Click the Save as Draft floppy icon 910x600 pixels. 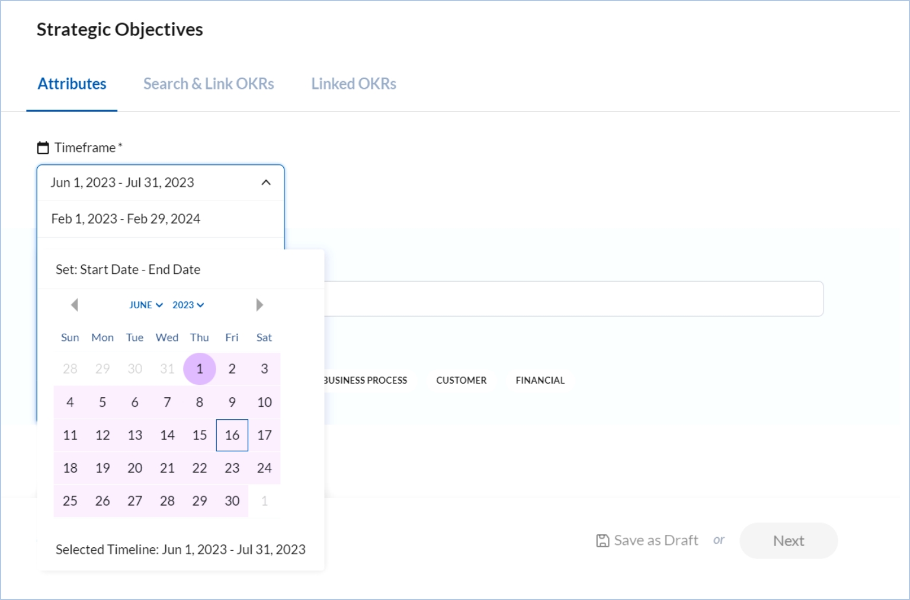[603, 541]
